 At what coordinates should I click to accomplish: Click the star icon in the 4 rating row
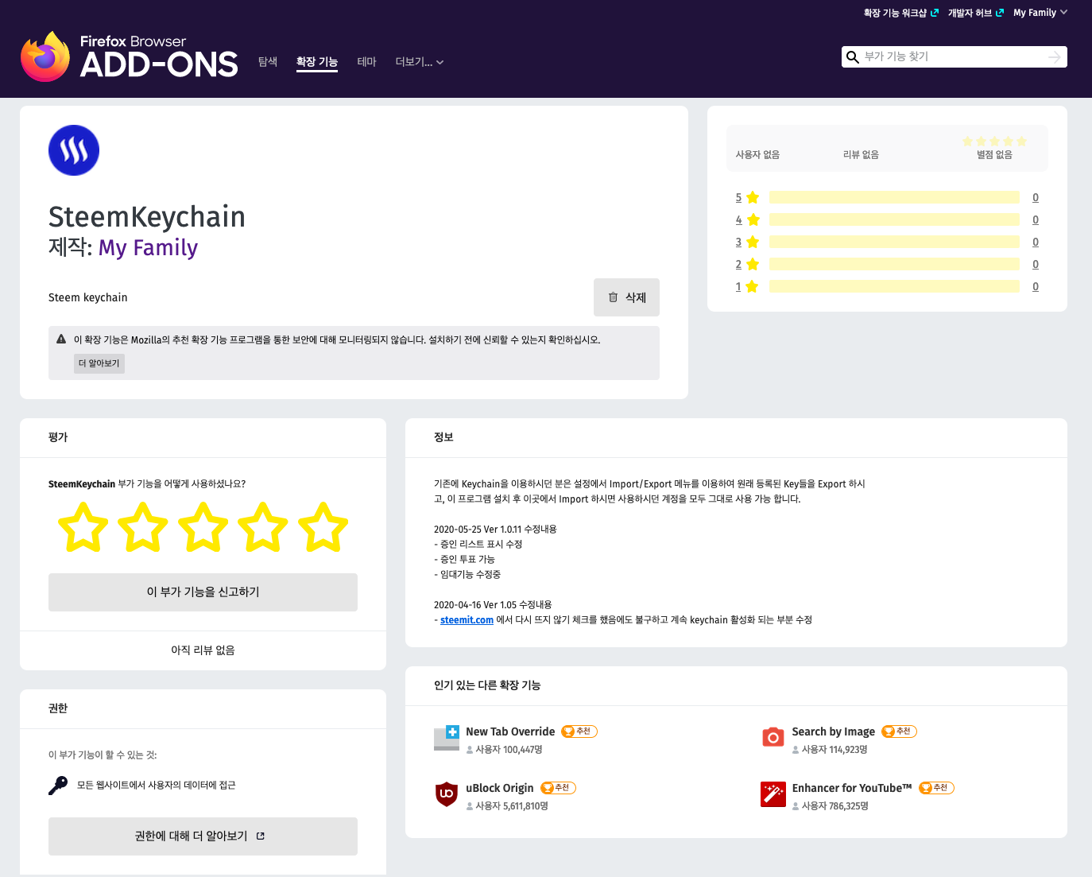(x=753, y=219)
